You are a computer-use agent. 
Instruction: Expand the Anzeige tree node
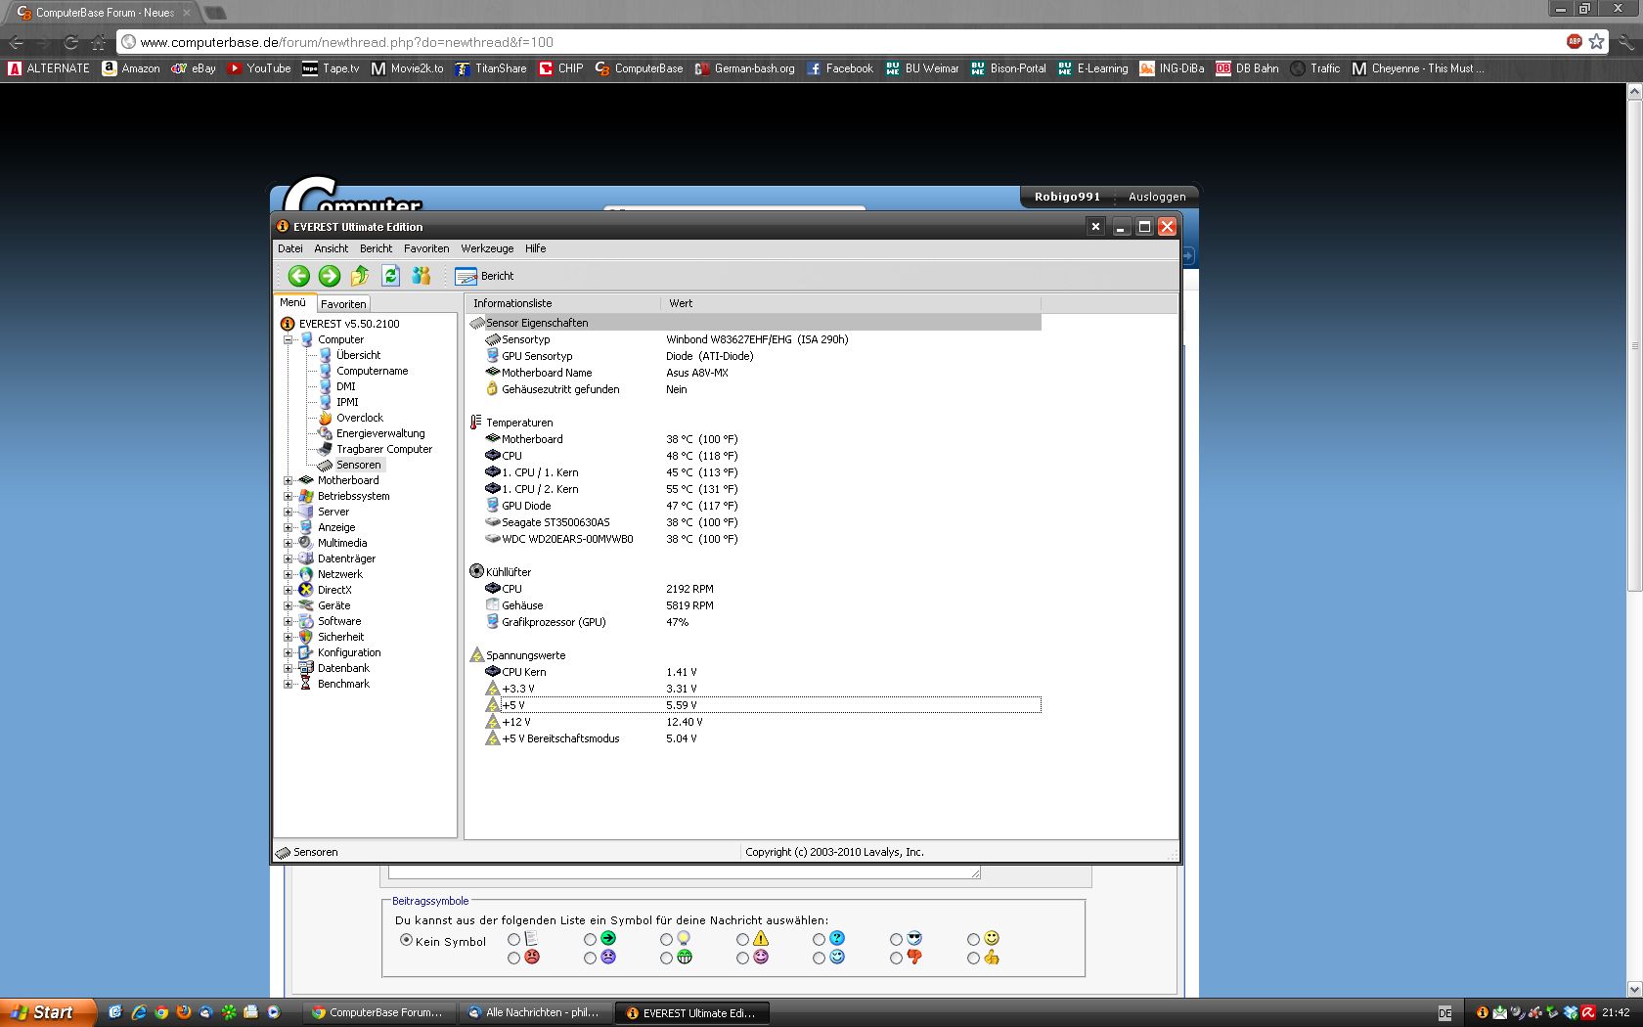pyautogui.click(x=289, y=527)
